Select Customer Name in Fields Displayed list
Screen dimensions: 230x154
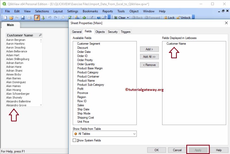(x=176, y=44)
